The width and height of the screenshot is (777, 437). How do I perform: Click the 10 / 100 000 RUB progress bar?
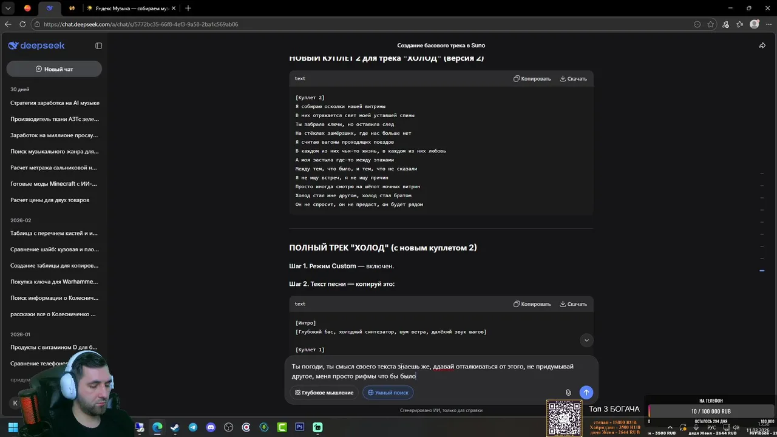[x=710, y=412]
